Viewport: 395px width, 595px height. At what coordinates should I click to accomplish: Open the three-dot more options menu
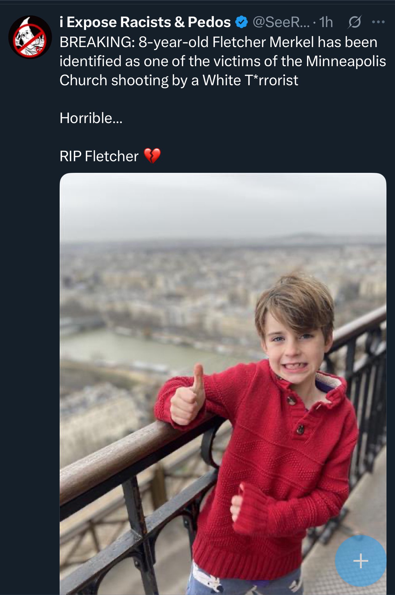pos(378,22)
